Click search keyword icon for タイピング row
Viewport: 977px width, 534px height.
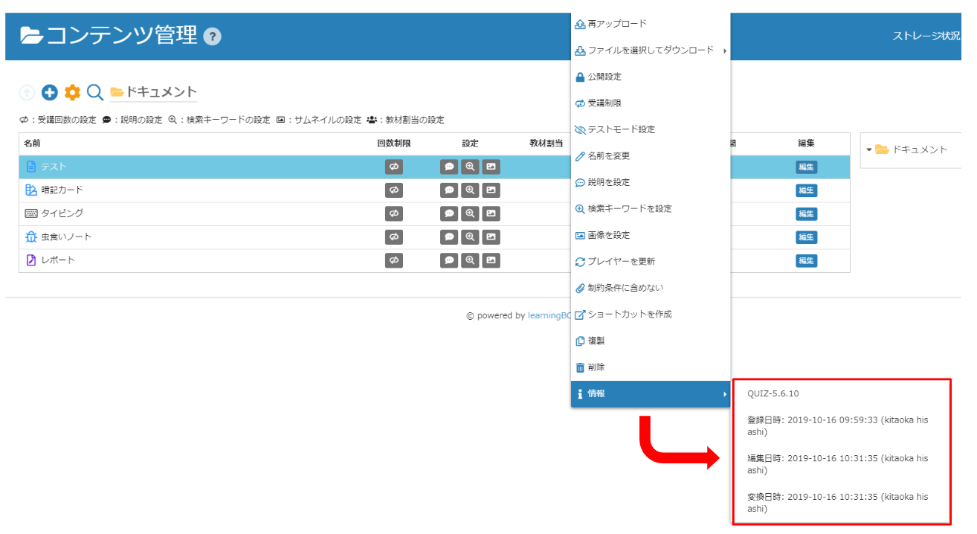tap(470, 214)
